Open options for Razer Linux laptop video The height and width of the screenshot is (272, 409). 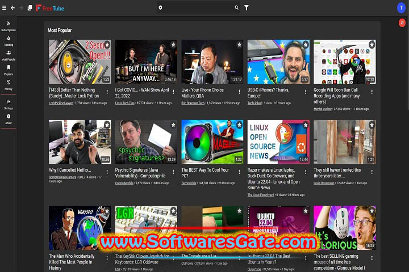tap(306, 172)
